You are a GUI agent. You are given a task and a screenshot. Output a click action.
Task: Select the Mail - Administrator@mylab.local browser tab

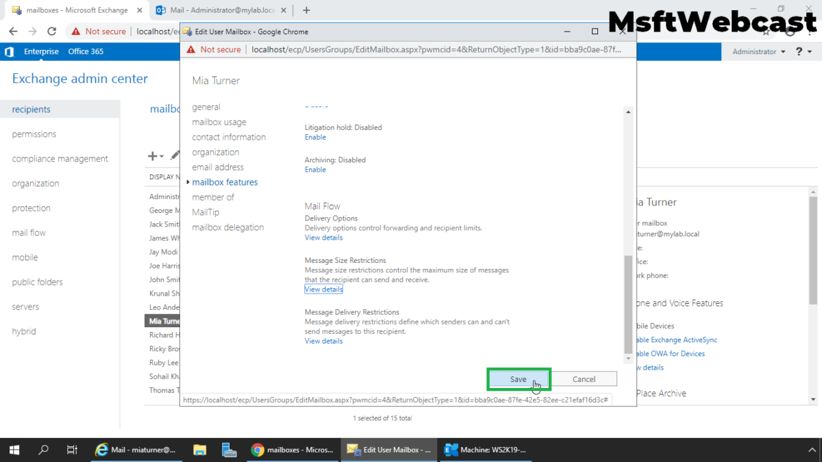tap(218, 10)
